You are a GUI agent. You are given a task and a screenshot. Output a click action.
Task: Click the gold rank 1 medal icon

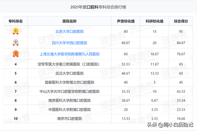pyautogui.click(x=16, y=31)
